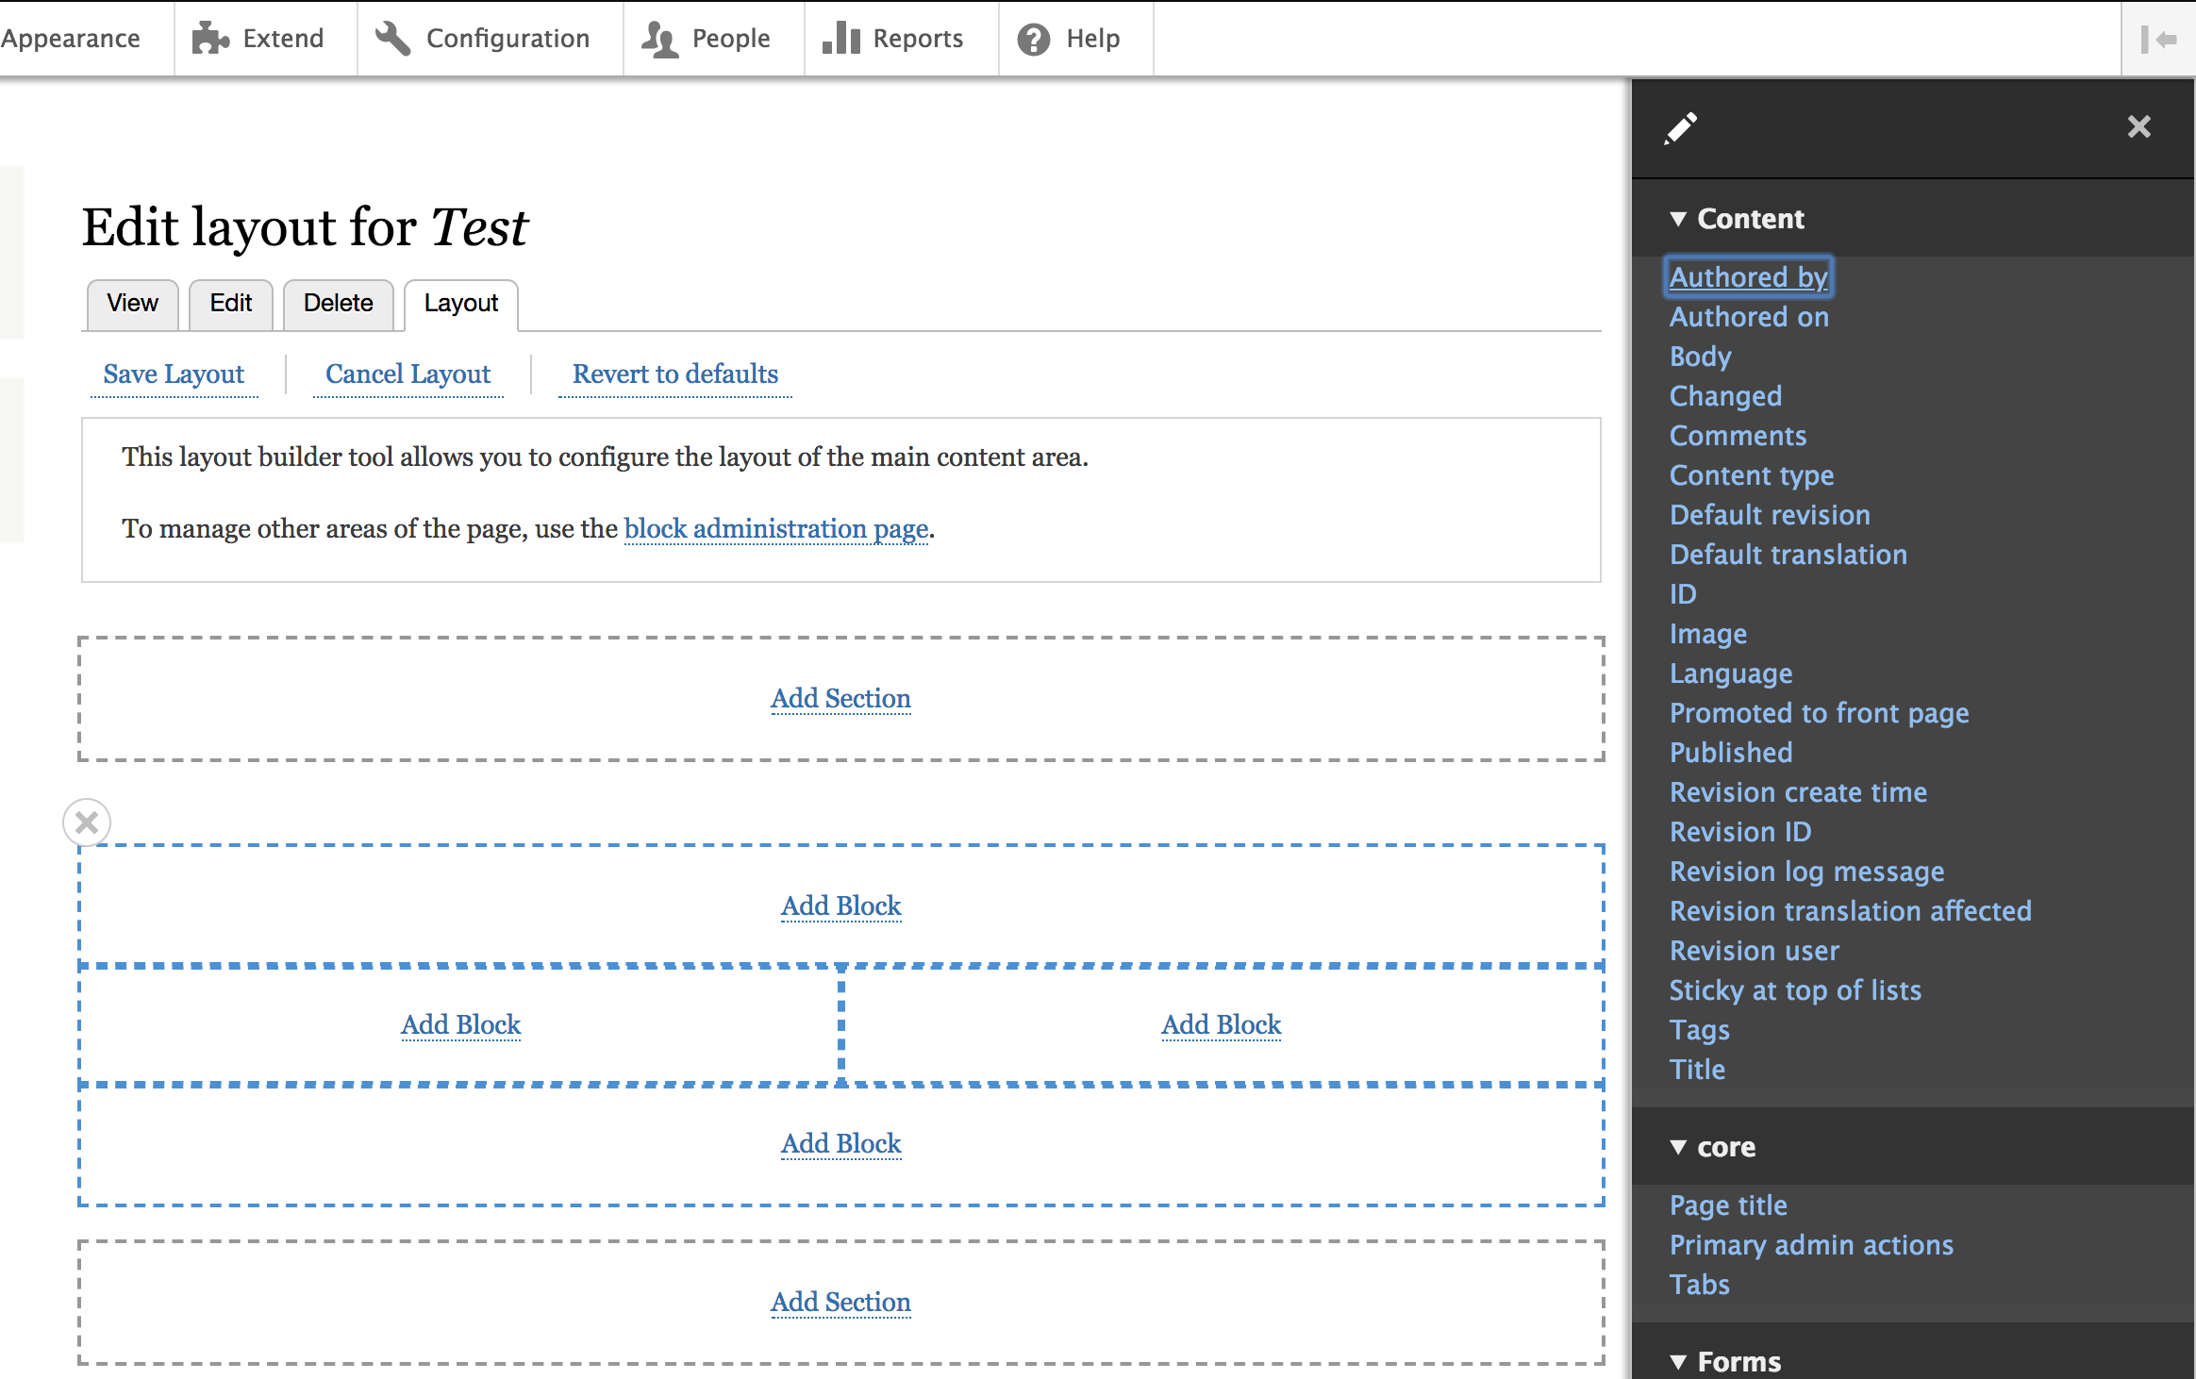Click Revert to defaults
Viewport: 2196px width, 1379px height.
pos(674,374)
